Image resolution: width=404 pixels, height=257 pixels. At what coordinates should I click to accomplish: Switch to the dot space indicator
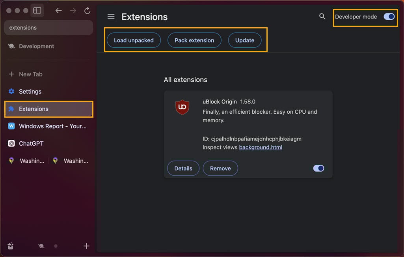click(56, 246)
